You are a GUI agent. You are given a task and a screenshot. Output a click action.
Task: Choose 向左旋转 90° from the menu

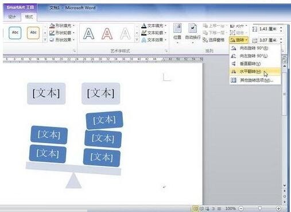point(255,56)
